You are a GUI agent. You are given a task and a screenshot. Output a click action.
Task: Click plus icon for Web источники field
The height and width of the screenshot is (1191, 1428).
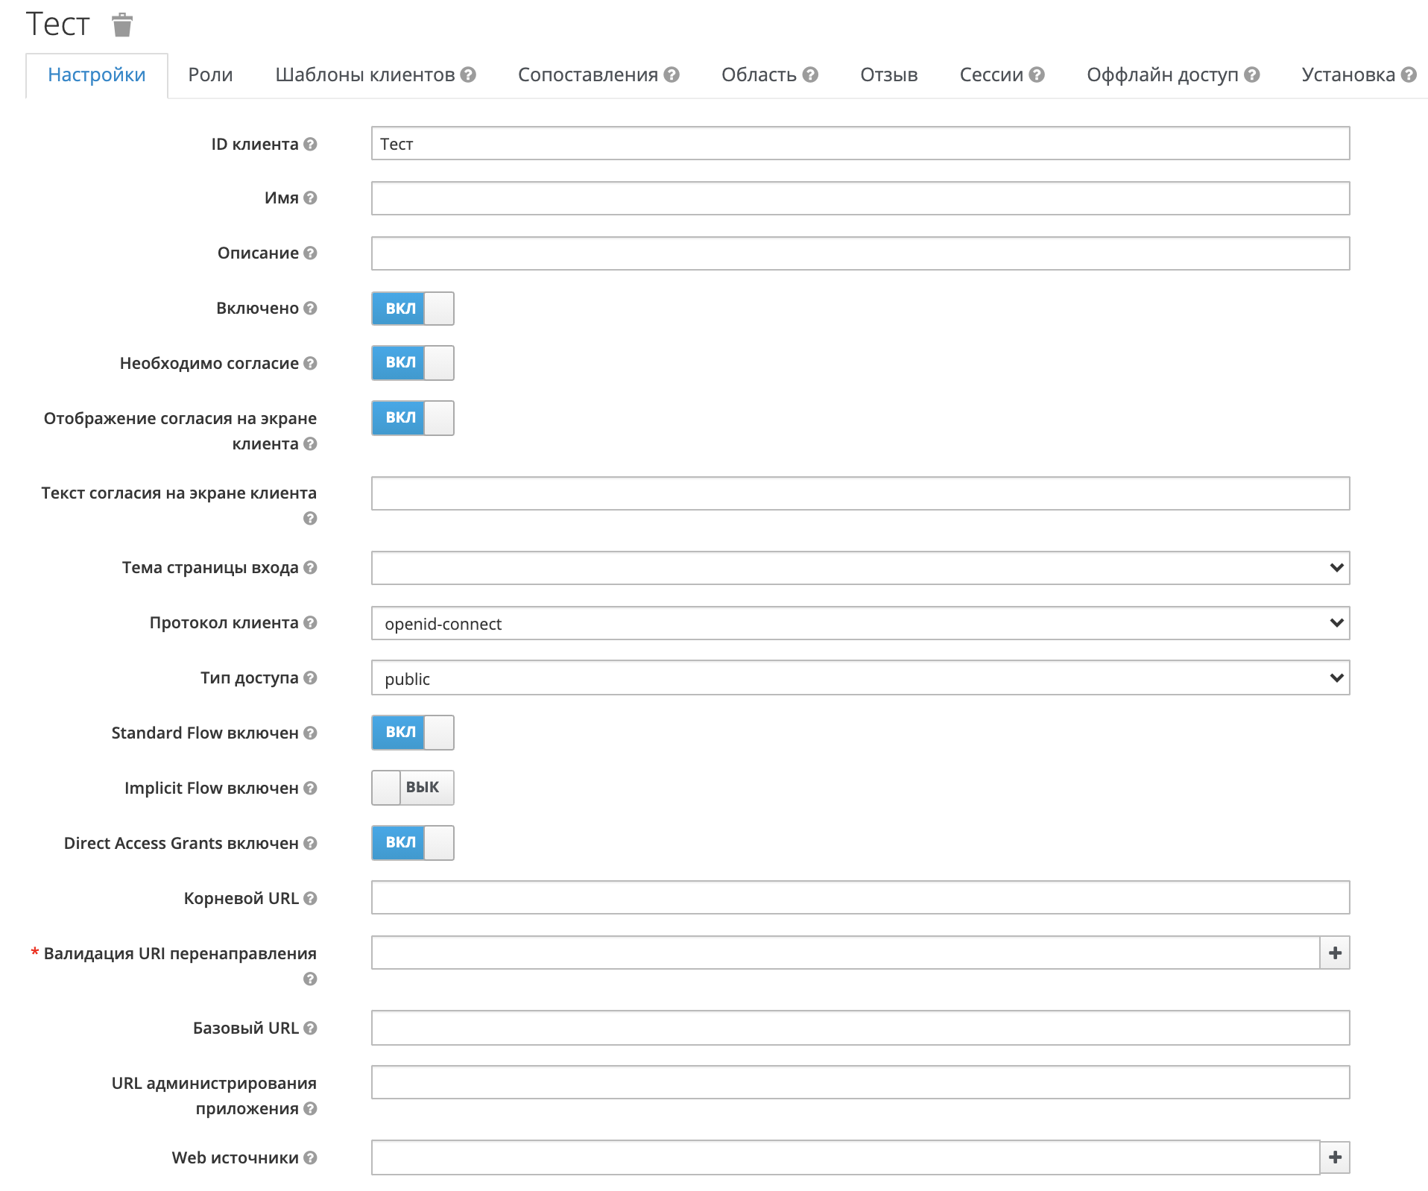pos(1335,1157)
